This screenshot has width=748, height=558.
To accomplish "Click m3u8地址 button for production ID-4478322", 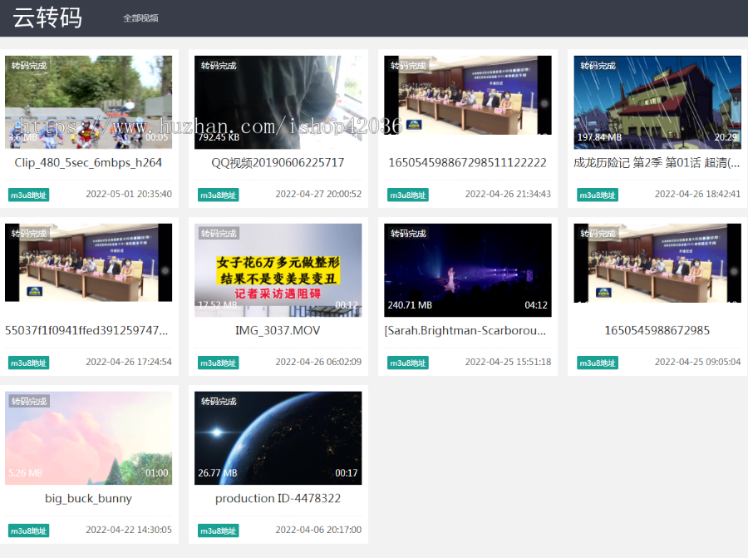I will click(218, 531).
